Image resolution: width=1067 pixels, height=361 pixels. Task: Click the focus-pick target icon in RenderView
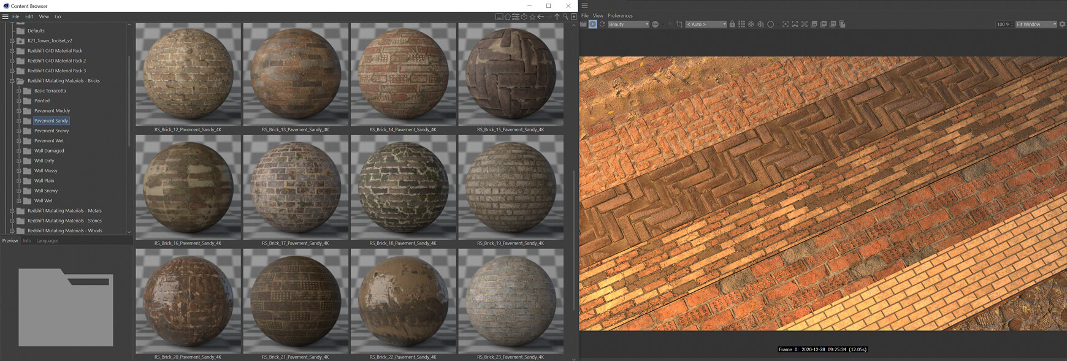click(x=786, y=25)
